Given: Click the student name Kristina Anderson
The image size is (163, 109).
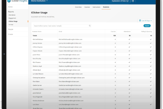Looking at the screenshot, I should tap(38, 101).
